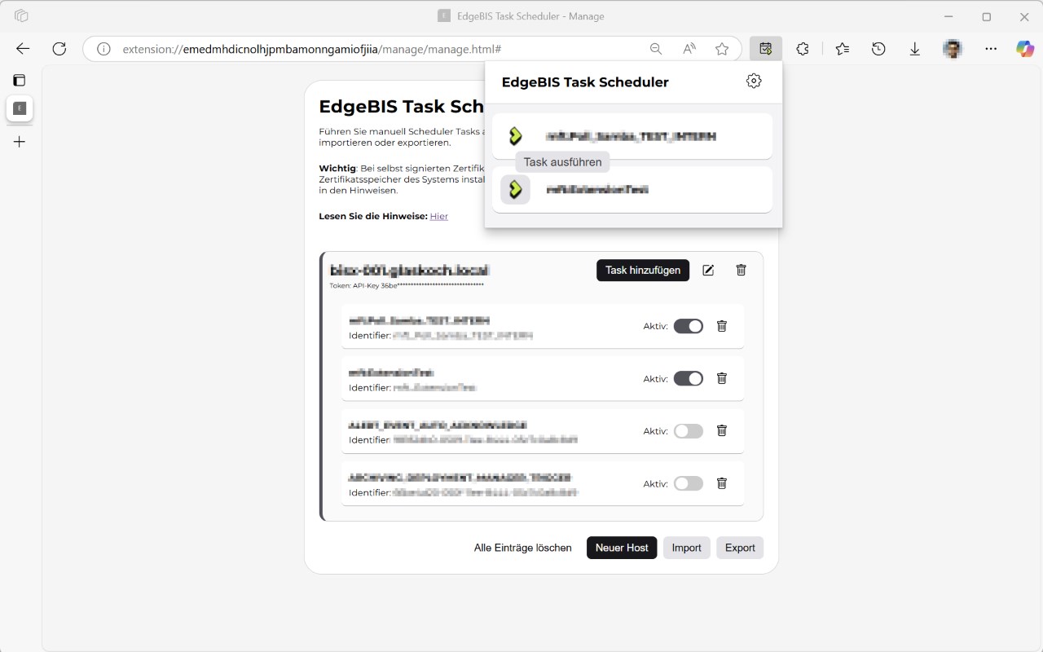Delete the first task in list
The width and height of the screenshot is (1043, 652).
[721, 326]
